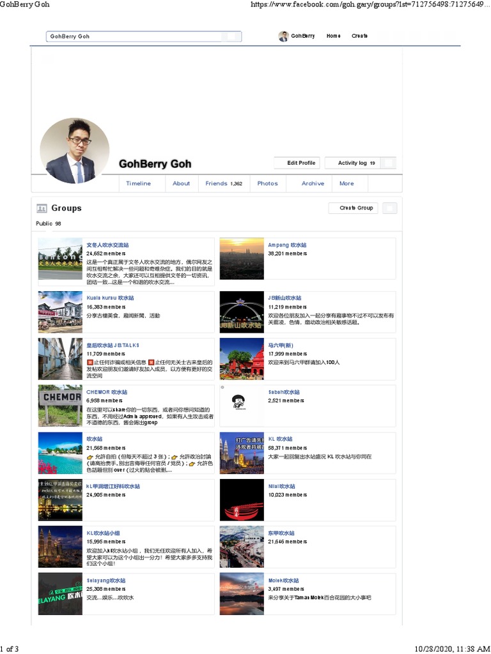Screen dimensions: 491x654
Task: Click the JB新山 arch night thumbnail
Action: tap(242, 312)
